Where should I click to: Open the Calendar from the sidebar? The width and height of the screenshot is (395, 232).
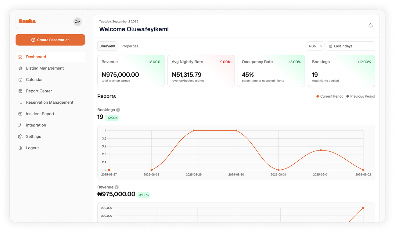[x=34, y=79]
